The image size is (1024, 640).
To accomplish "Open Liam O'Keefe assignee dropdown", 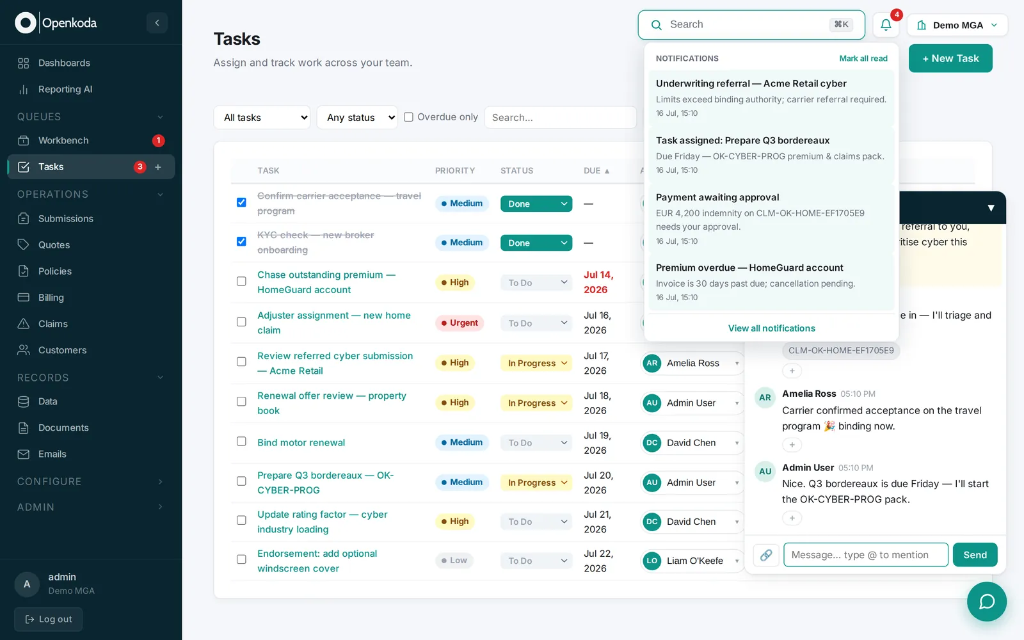I will point(692,561).
